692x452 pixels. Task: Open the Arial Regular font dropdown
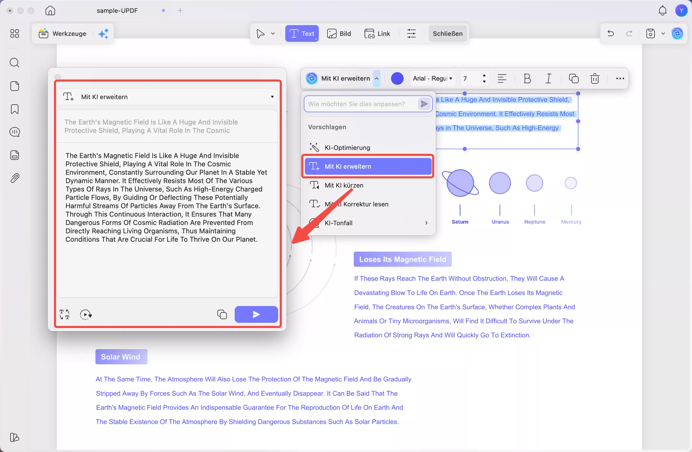(432, 78)
